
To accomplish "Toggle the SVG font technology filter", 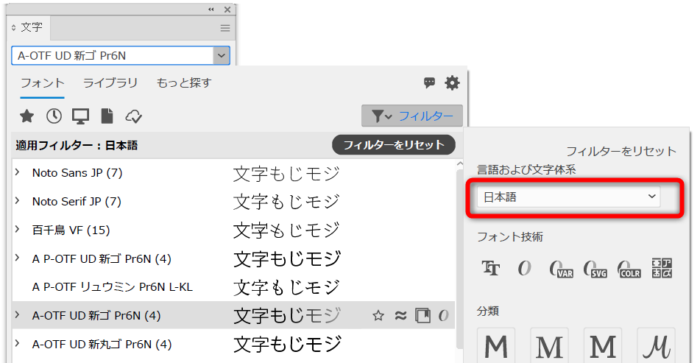I will pos(595,269).
